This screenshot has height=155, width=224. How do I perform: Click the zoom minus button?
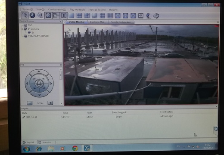30,103
